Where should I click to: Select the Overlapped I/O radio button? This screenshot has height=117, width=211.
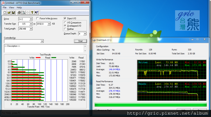pos(65,26)
